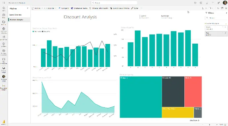Image resolution: width=228 pixels, height=126 pixels.
Task: Select the Chicago, IL treemap tile
Action: [141, 97]
